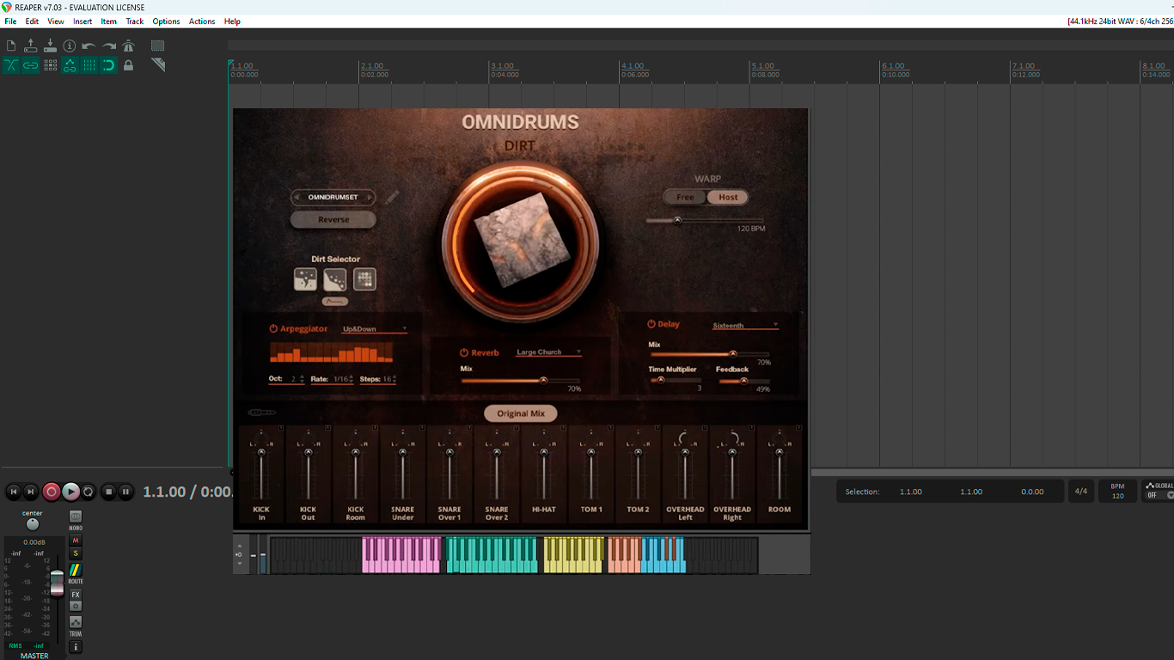Click the transport Pause button
This screenshot has width=1174, height=660.
[125, 492]
